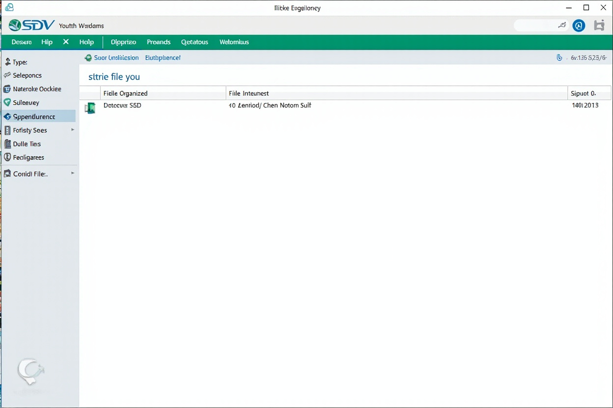This screenshot has height=408, width=613.
Task: Click the 10 Lentiod/ Chen Notom Sulf cell
Action: coord(270,105)
